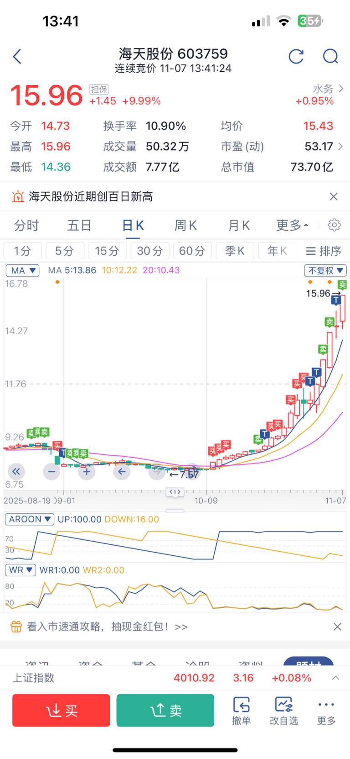Viewport: 350px width, 759px height.
Task: Tap the red 买 buy button
Action: coord(61,710)
